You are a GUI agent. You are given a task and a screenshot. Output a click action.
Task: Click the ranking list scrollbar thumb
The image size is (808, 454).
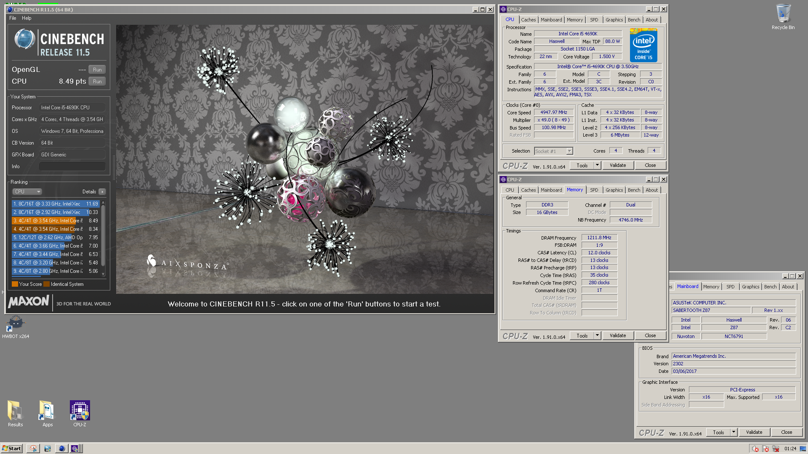tap(103, 235)
